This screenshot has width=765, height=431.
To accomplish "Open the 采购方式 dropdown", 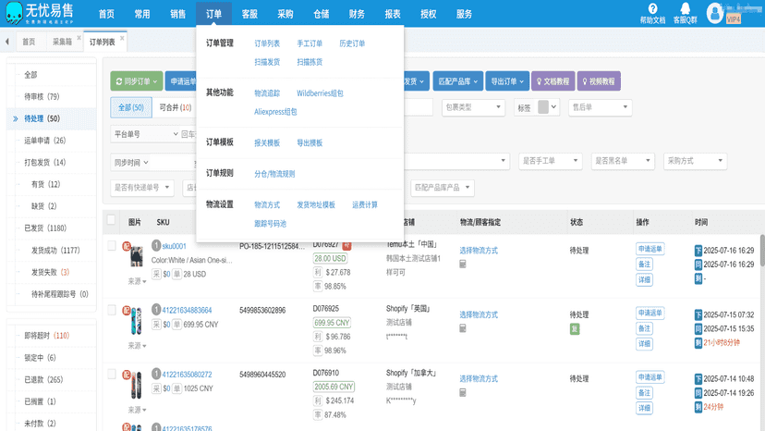I will click(x=695, y=161).
